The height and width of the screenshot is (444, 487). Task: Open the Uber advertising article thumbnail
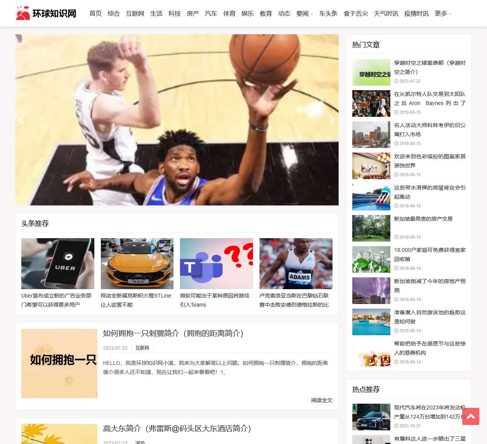[x=58, y=264]
